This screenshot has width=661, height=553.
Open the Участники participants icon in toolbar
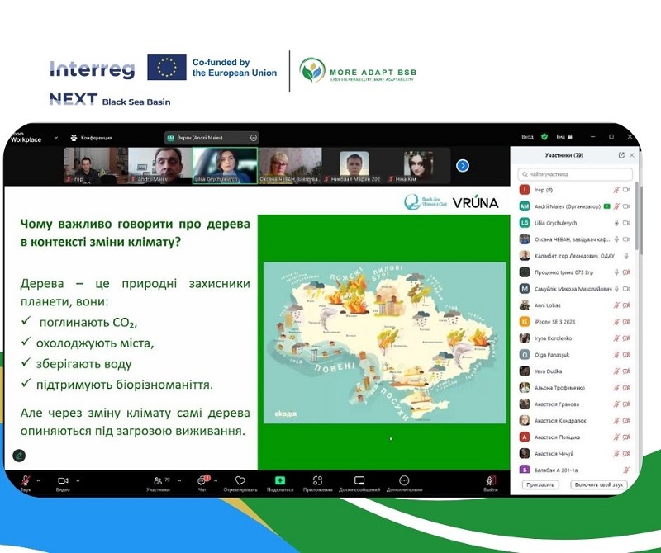click(157, 481)
